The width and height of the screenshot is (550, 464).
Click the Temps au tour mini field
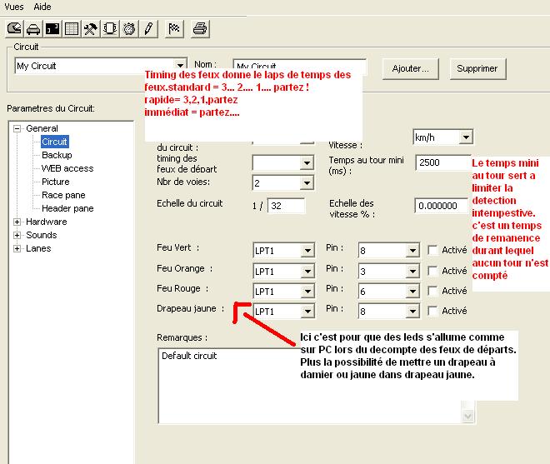(x=442, y=162)
